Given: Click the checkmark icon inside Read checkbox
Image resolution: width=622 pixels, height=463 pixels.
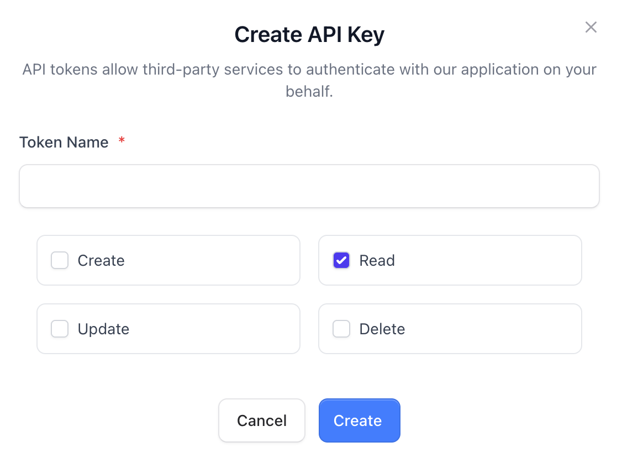Looking at the screenshot, I should pyautogui.click(x=341, y=260).
